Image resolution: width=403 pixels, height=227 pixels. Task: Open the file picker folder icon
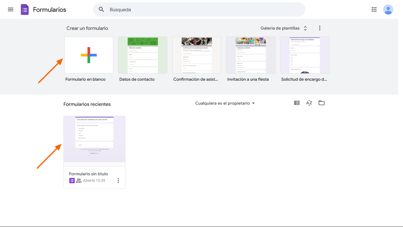click(322, 103)
